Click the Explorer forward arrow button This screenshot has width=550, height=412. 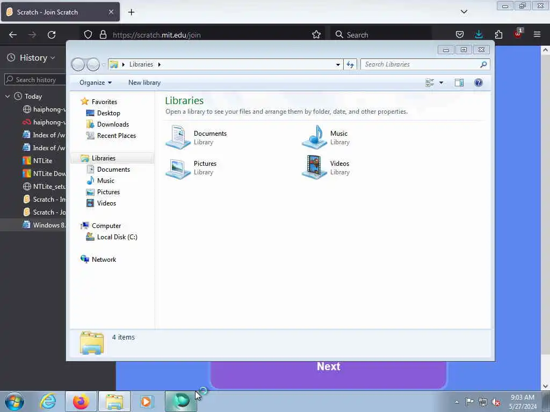93,64
